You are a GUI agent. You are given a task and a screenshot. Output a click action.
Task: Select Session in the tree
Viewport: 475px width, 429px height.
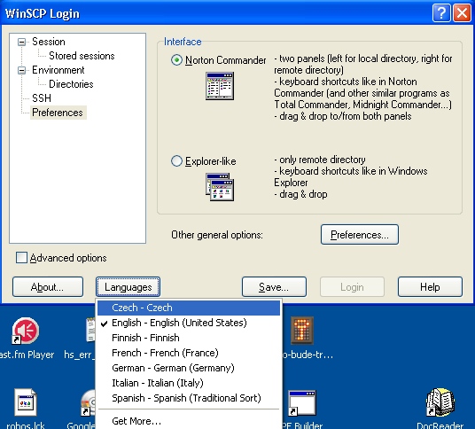click(49, 42)
